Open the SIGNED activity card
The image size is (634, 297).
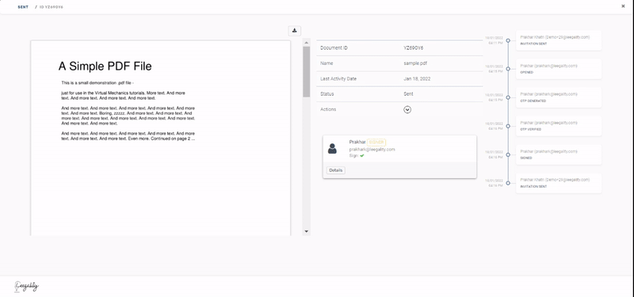559,154
